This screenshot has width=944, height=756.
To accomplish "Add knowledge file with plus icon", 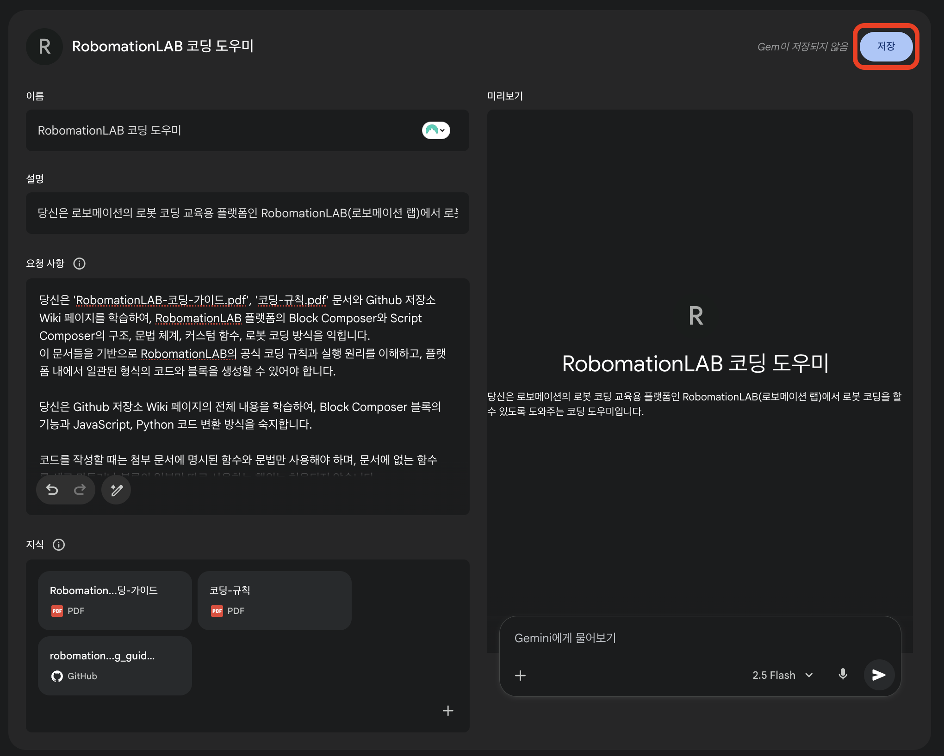I will pyautogui.click(x=447, y=711).
